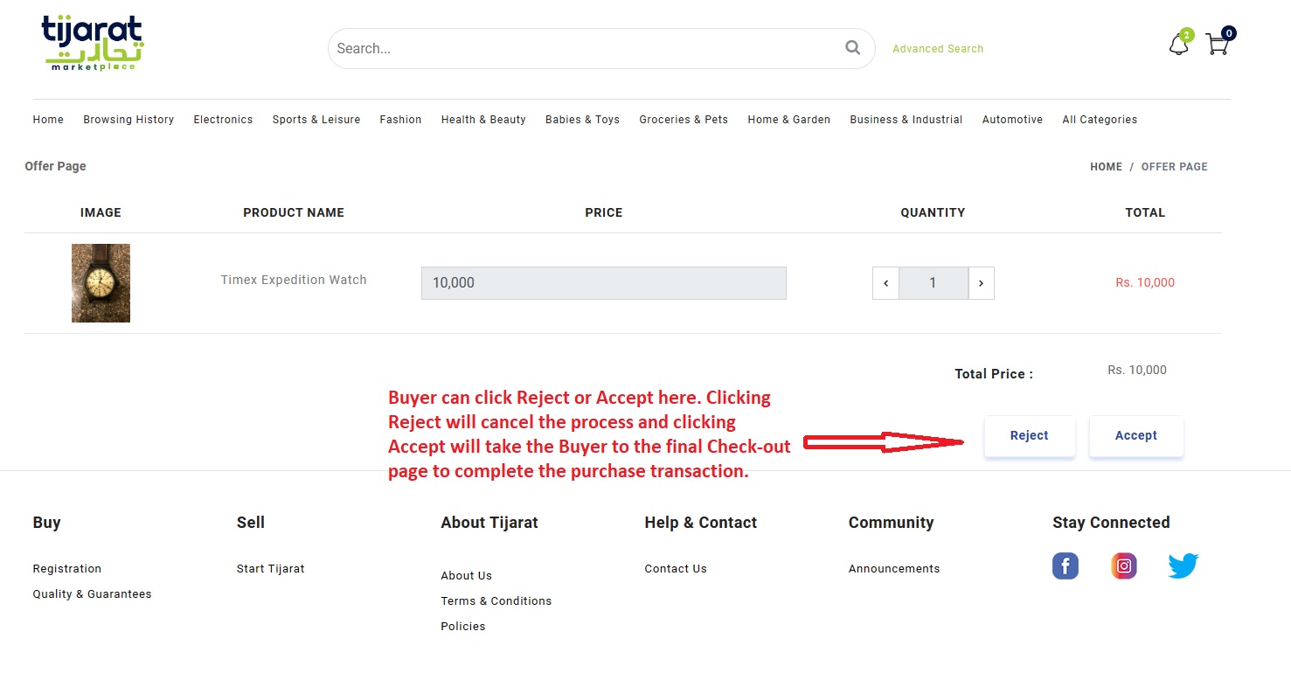Viewport: 1291px width, 673px height.
Task: Open Sports & Leisure category
Action: pos(316,120)
